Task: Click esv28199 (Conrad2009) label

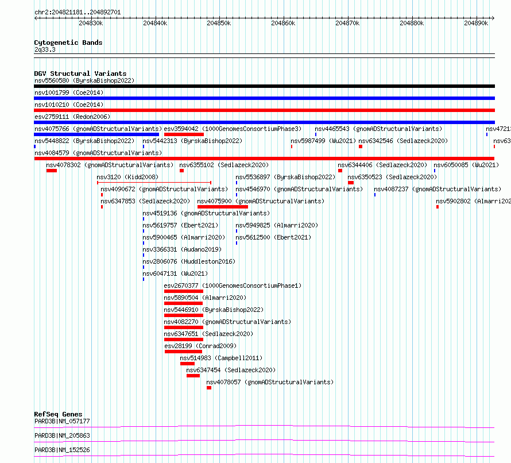Action: click(200, 346)
